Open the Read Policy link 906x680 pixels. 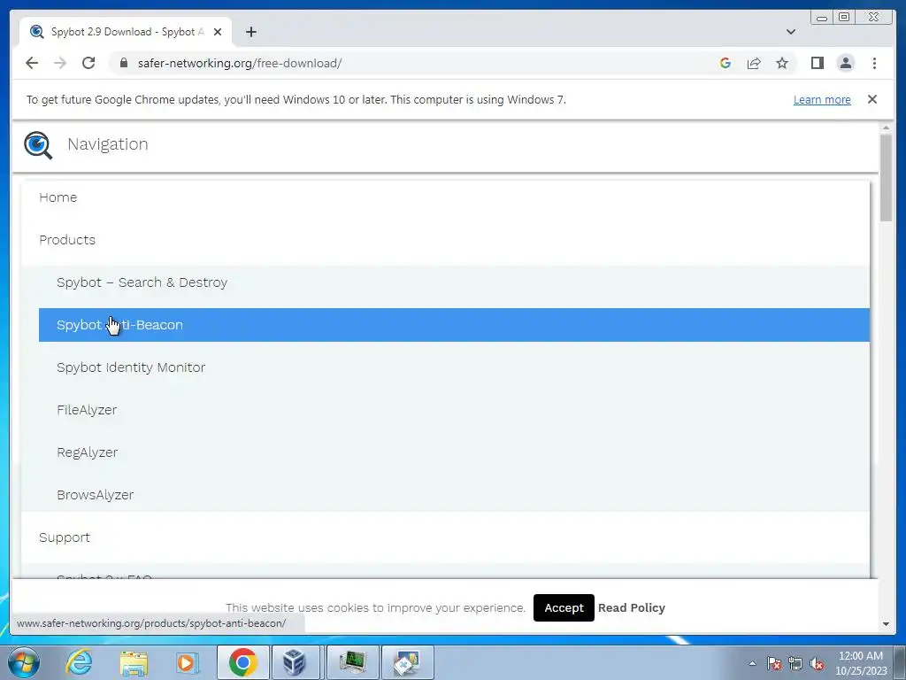[x=631, y=607]
